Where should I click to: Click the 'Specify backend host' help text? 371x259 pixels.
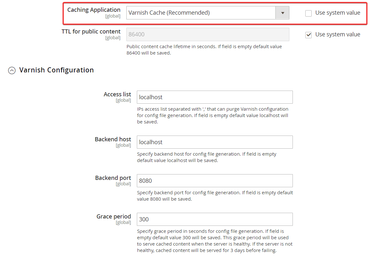(x=207, y=157)
